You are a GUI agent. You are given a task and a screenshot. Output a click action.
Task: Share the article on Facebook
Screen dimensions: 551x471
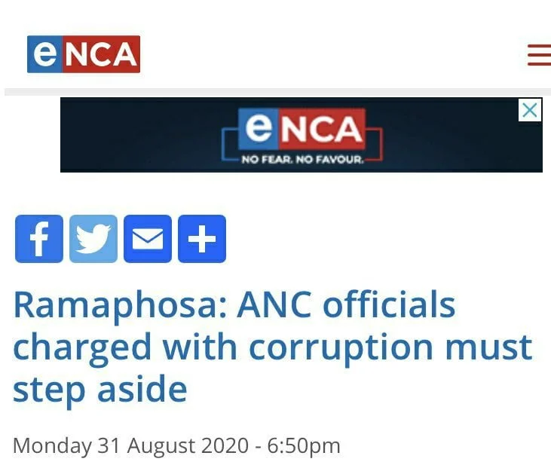[39, 239]
